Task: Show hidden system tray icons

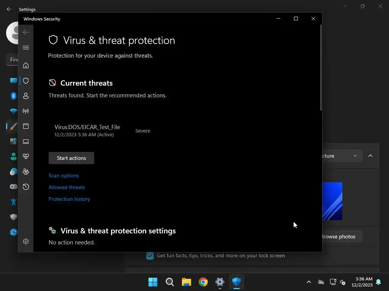Action: [x=309, y=282]
